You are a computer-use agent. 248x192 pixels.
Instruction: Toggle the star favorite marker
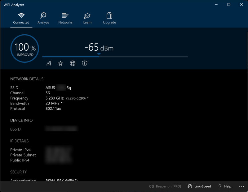tap(60, 63)
